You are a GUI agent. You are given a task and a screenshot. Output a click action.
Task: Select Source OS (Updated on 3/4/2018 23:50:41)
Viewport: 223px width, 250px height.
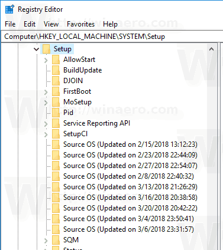pyautogui.click(x=128, y=219)
